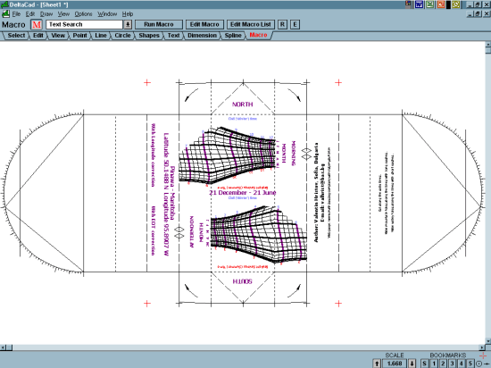Click the circle-dot snap icon in status bar
The width and height of the screenshot is (491, 368).
(x=479, y=364)
